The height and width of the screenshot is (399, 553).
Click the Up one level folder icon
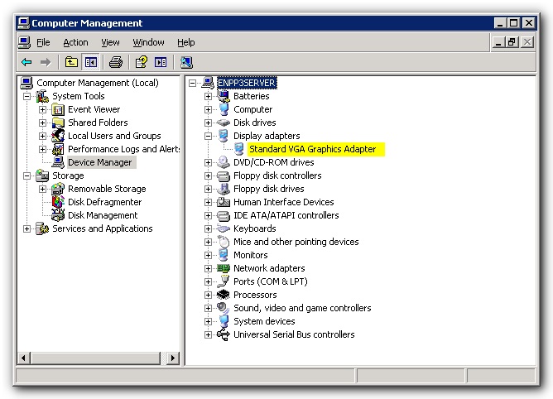click(x=72, y=62)
